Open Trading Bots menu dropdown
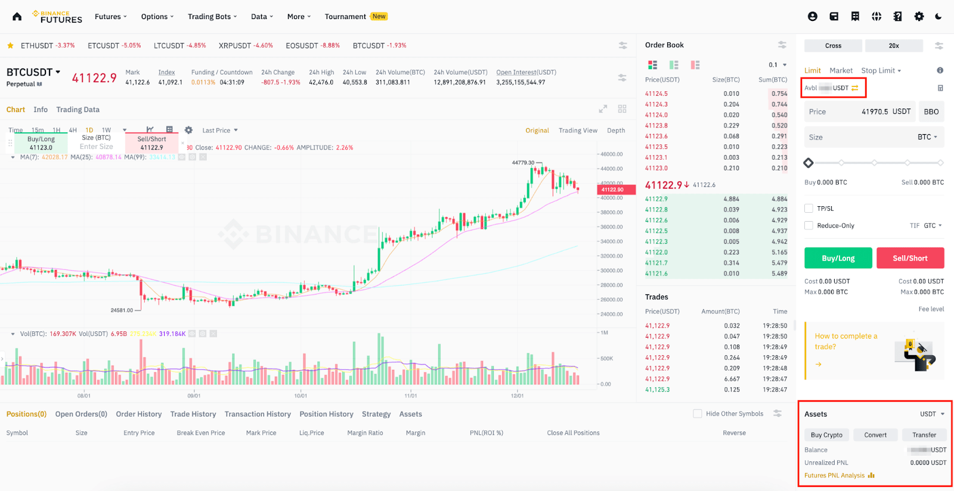The image size is (954, 491). 212,17
